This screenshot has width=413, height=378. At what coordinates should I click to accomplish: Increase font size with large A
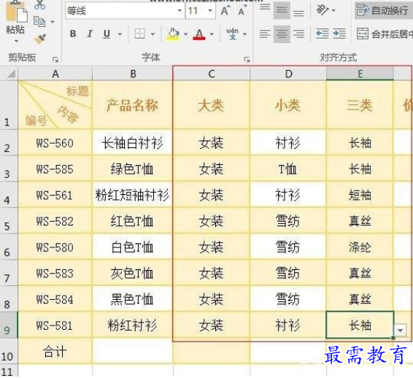point(225,10)
